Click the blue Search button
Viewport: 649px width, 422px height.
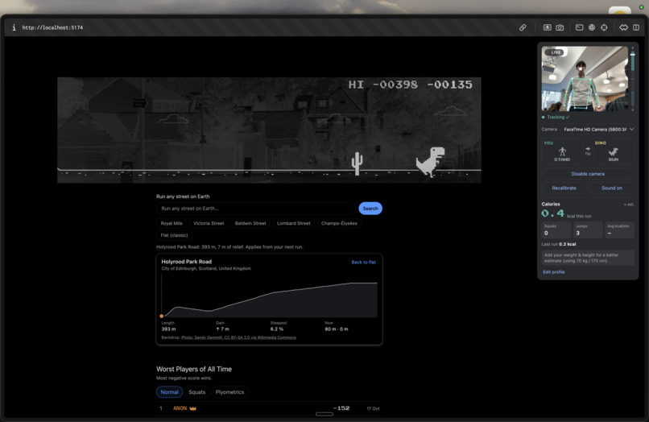[x=370, y=209]
